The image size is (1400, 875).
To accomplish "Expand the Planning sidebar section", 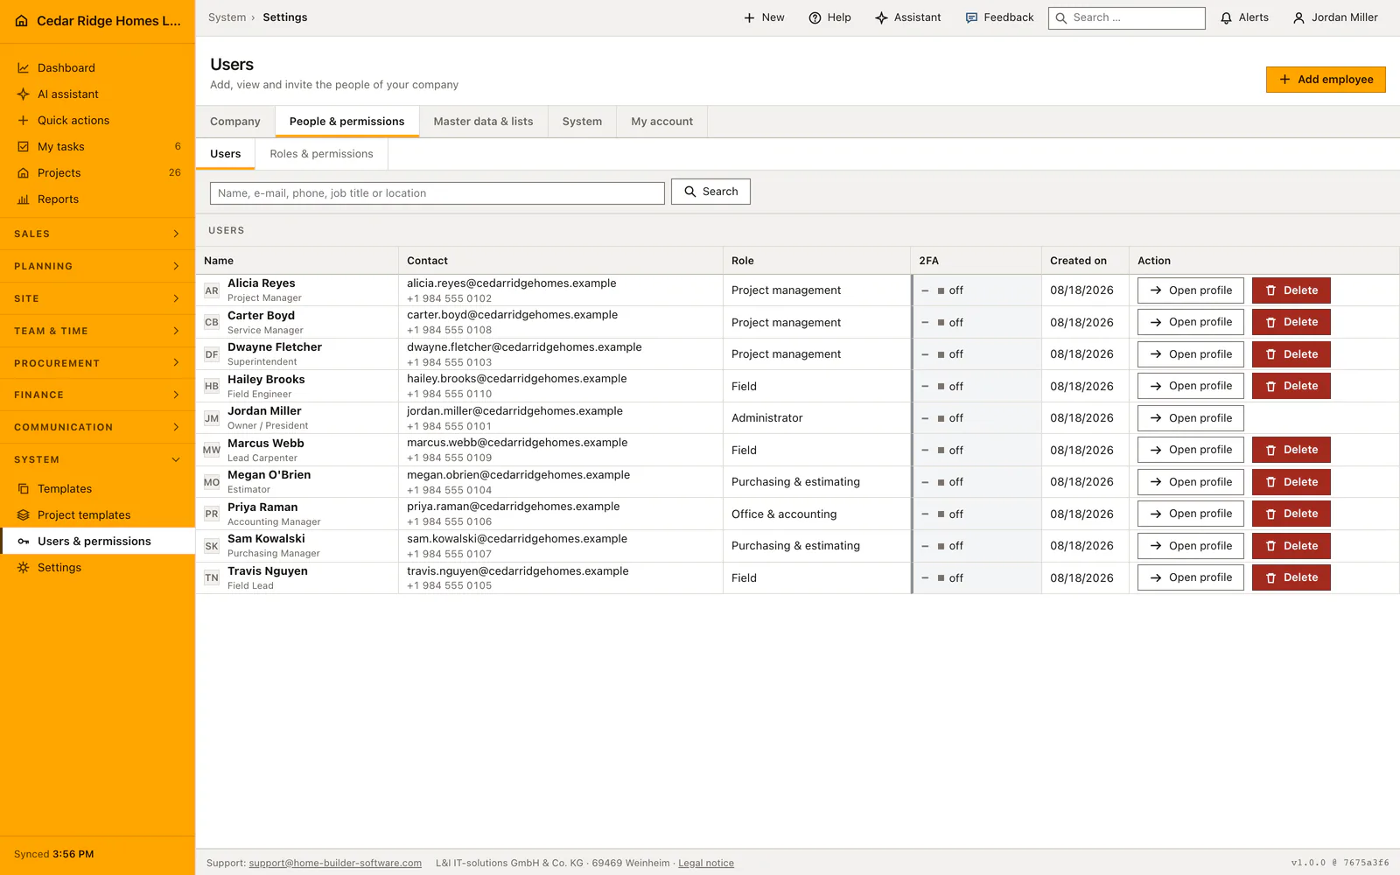I will point(97,266).
